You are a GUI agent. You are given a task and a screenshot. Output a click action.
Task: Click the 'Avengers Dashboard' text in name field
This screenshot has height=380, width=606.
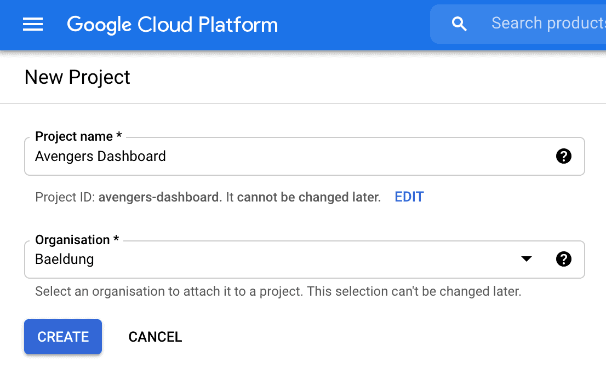coord(100,157)
